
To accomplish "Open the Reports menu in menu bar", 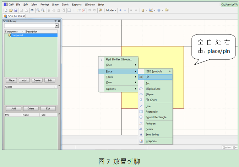I will coord(77,5).
